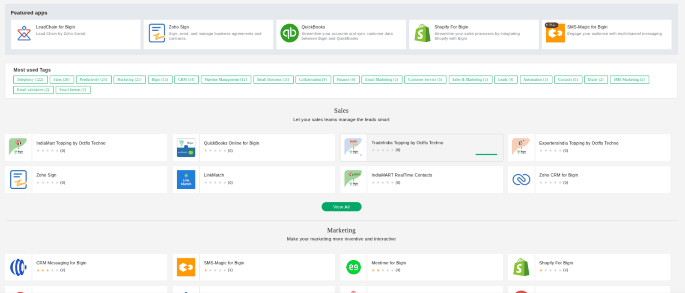Choose the Productivity (24) tag
The height and width of the screenshot is (293, 685).
point(94,79)
